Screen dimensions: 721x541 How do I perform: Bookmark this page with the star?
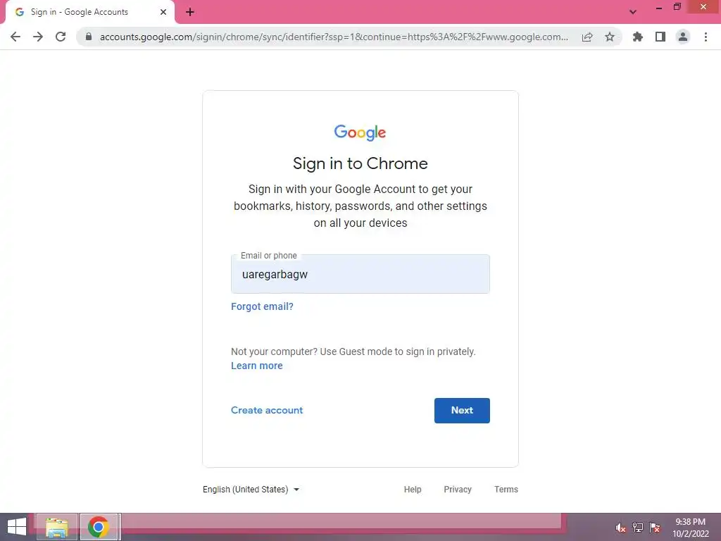[610, 37]
